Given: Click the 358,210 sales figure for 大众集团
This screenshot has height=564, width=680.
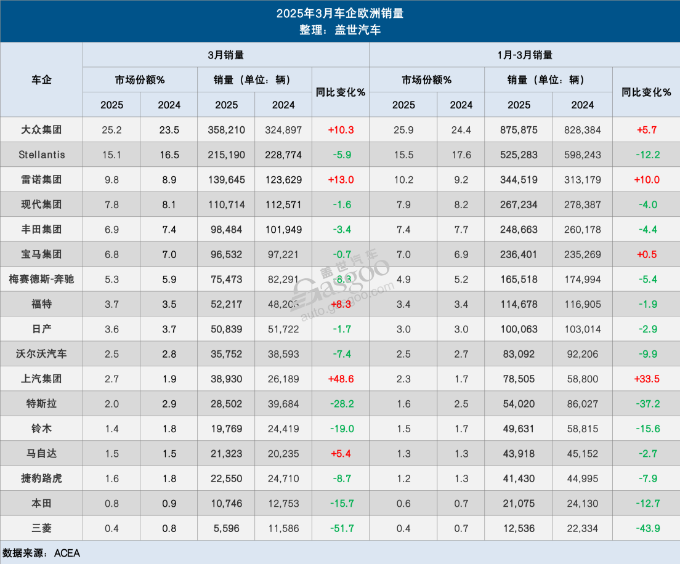Looking at the screenshot, I should [225, 129].
